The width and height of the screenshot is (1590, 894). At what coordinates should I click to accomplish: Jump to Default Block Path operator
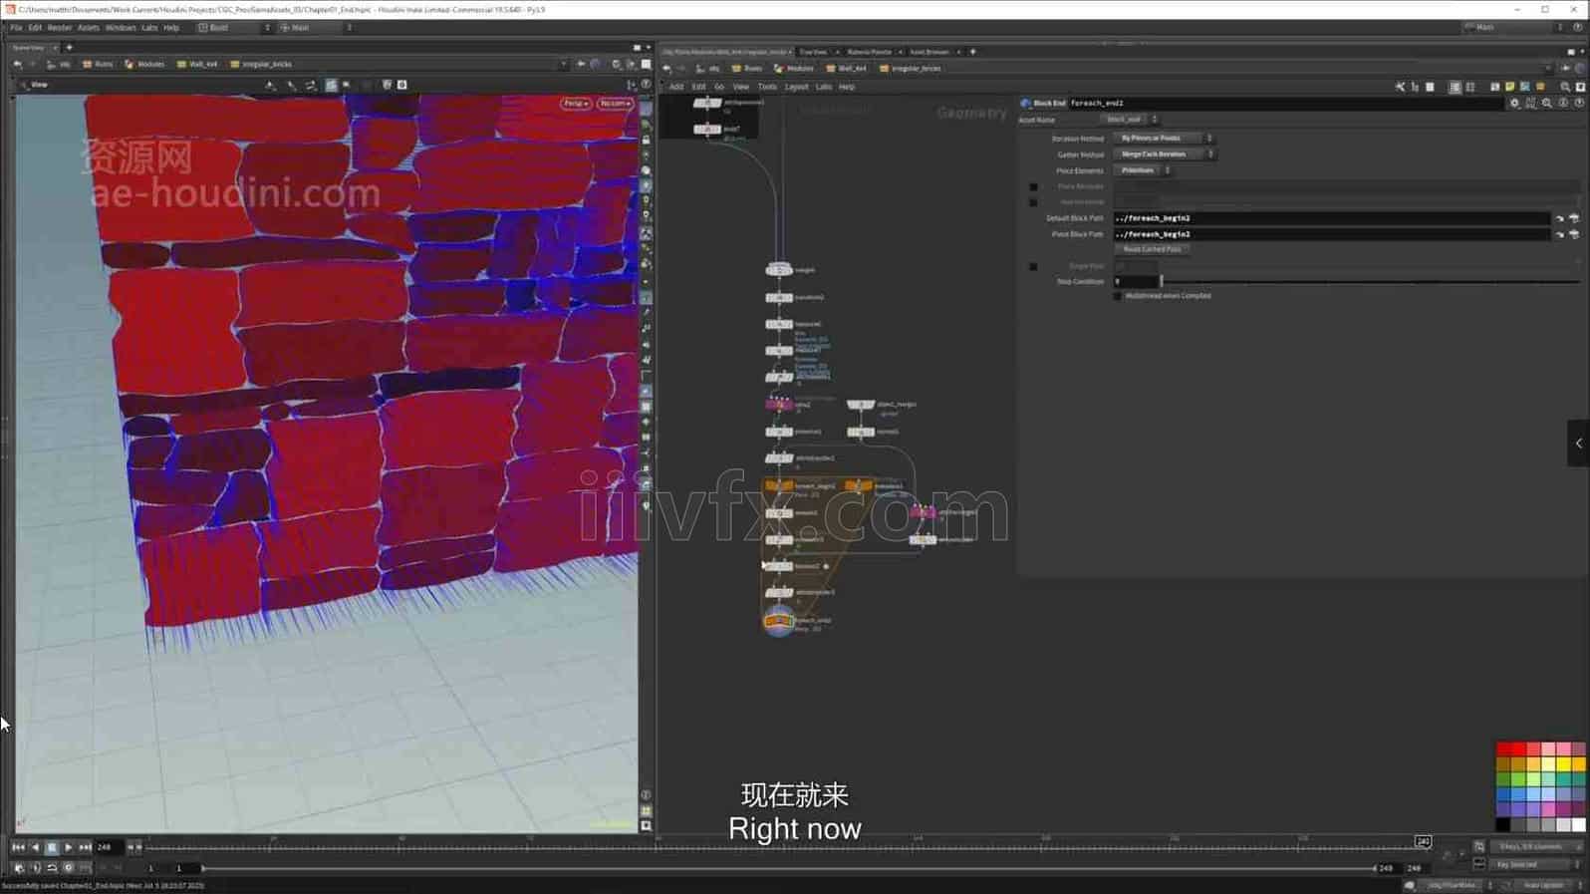(x=1560, y=218)
